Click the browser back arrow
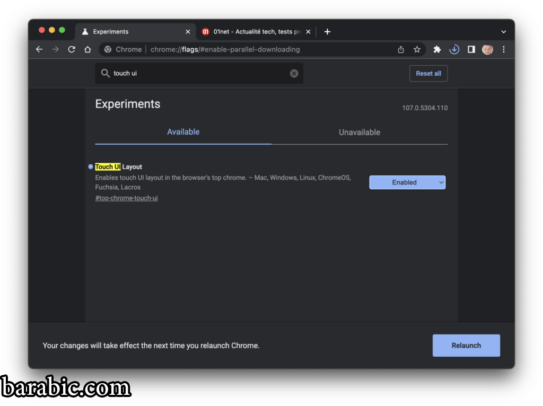Image resolution: width=543 pixels, height=406 pixels. tap(39, 49)
